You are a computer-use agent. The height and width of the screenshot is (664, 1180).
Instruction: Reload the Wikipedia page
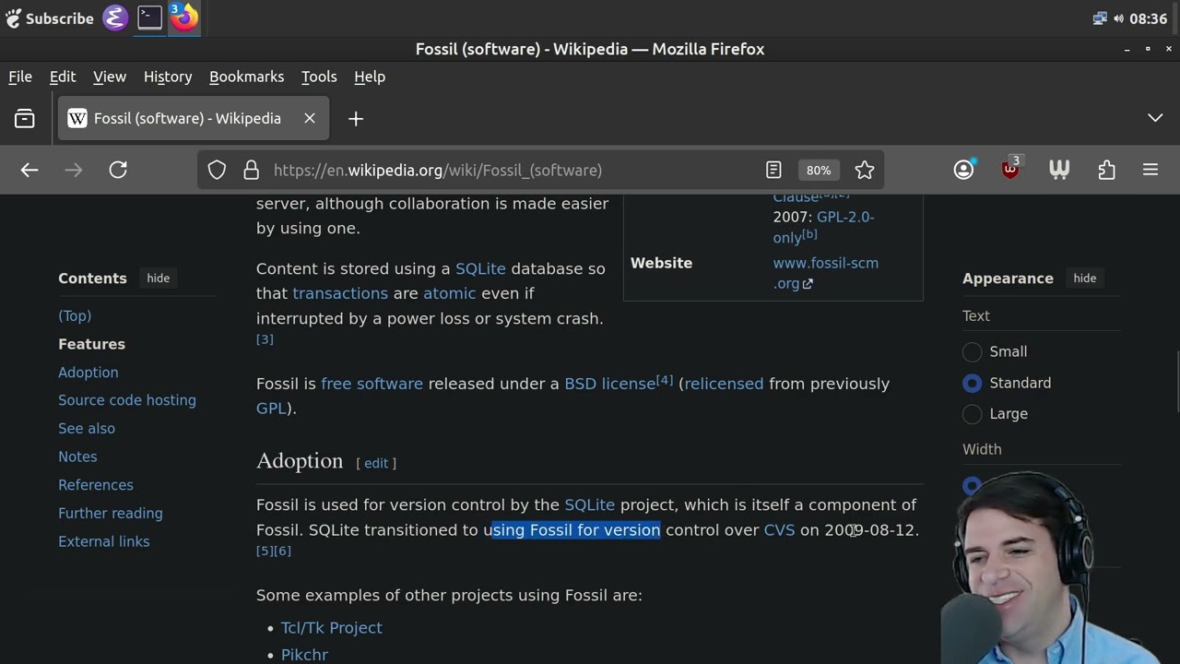click(x=118, y=170)
